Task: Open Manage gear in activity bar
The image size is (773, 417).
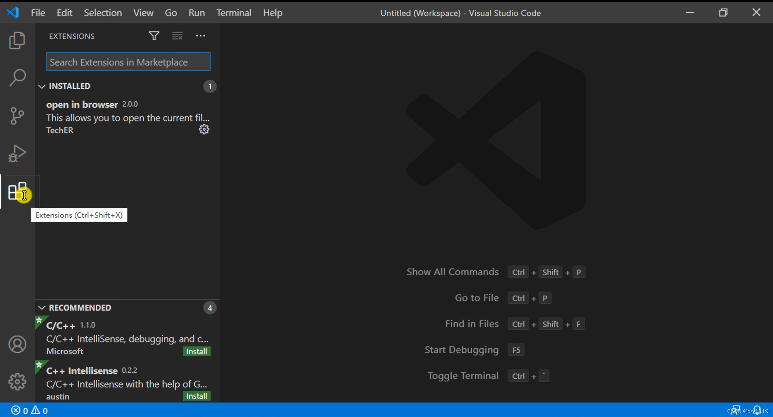Action: coord(17,382)
